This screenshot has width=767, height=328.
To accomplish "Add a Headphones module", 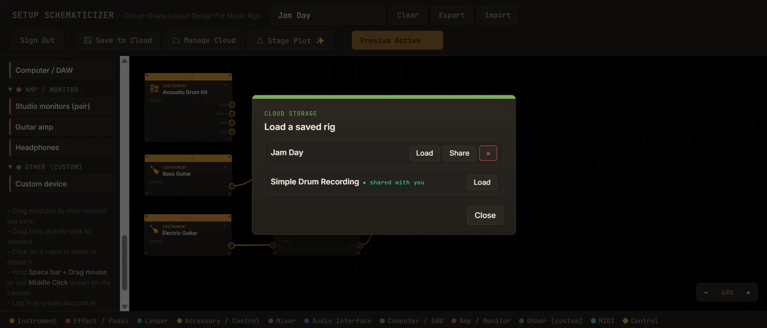I will click(x=62, y=147).
